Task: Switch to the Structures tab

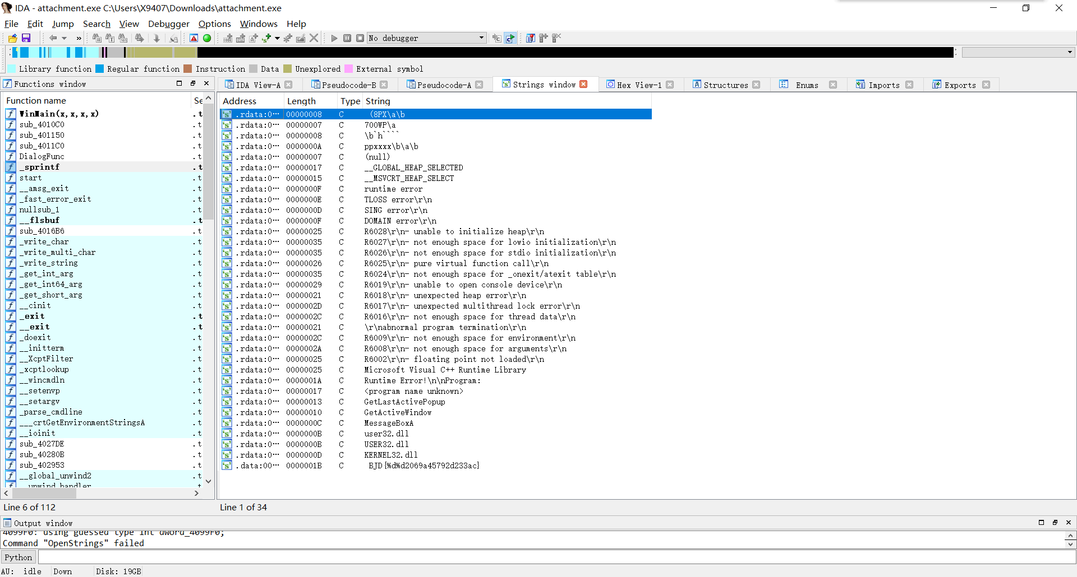Action: 726,85
